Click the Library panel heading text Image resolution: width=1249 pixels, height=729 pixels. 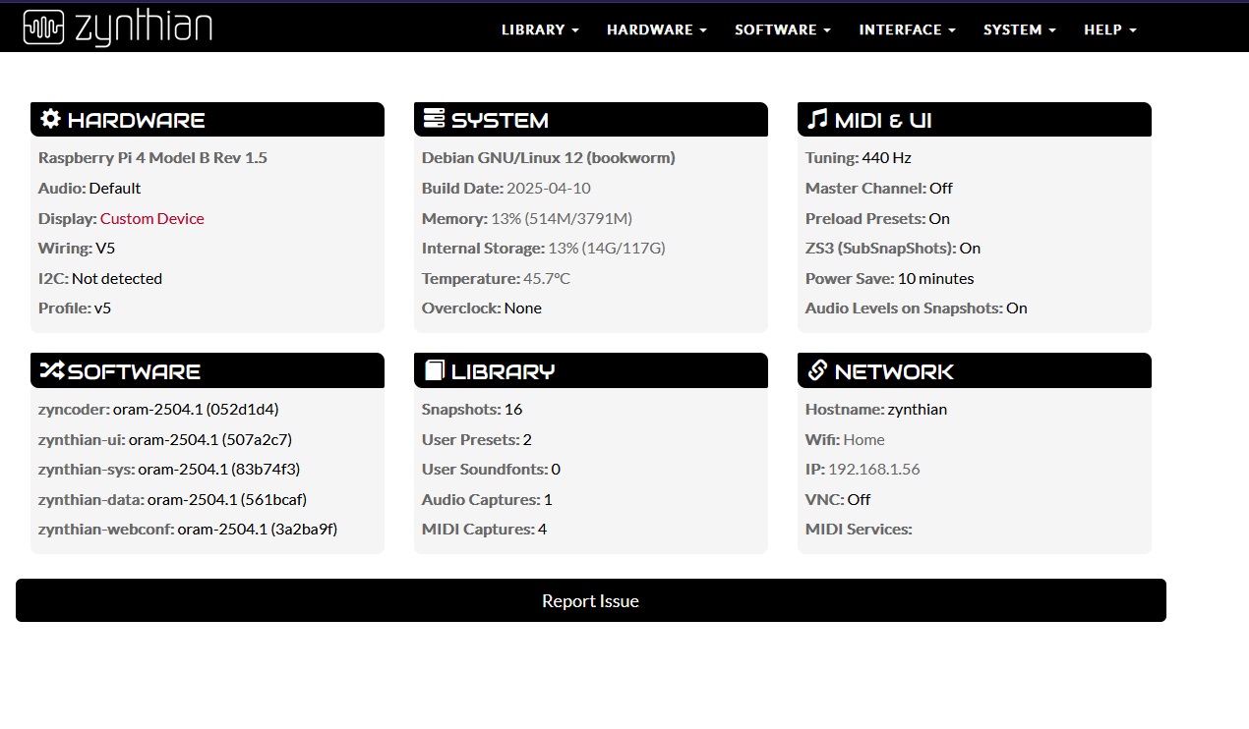pos(503,371)
